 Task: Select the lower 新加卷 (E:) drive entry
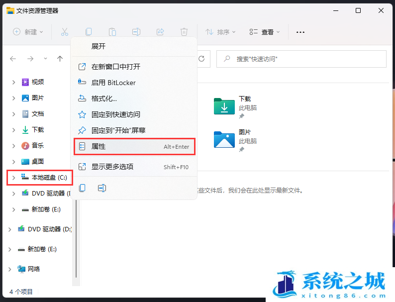tap(37, 249)
